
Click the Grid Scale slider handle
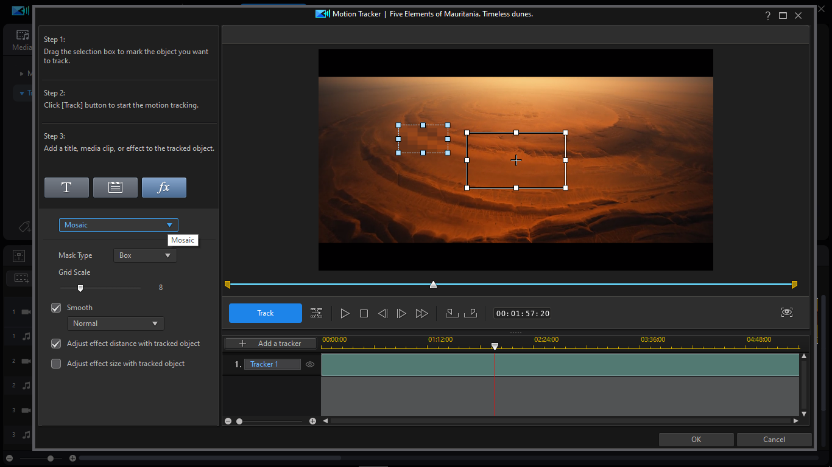point(80,288)
